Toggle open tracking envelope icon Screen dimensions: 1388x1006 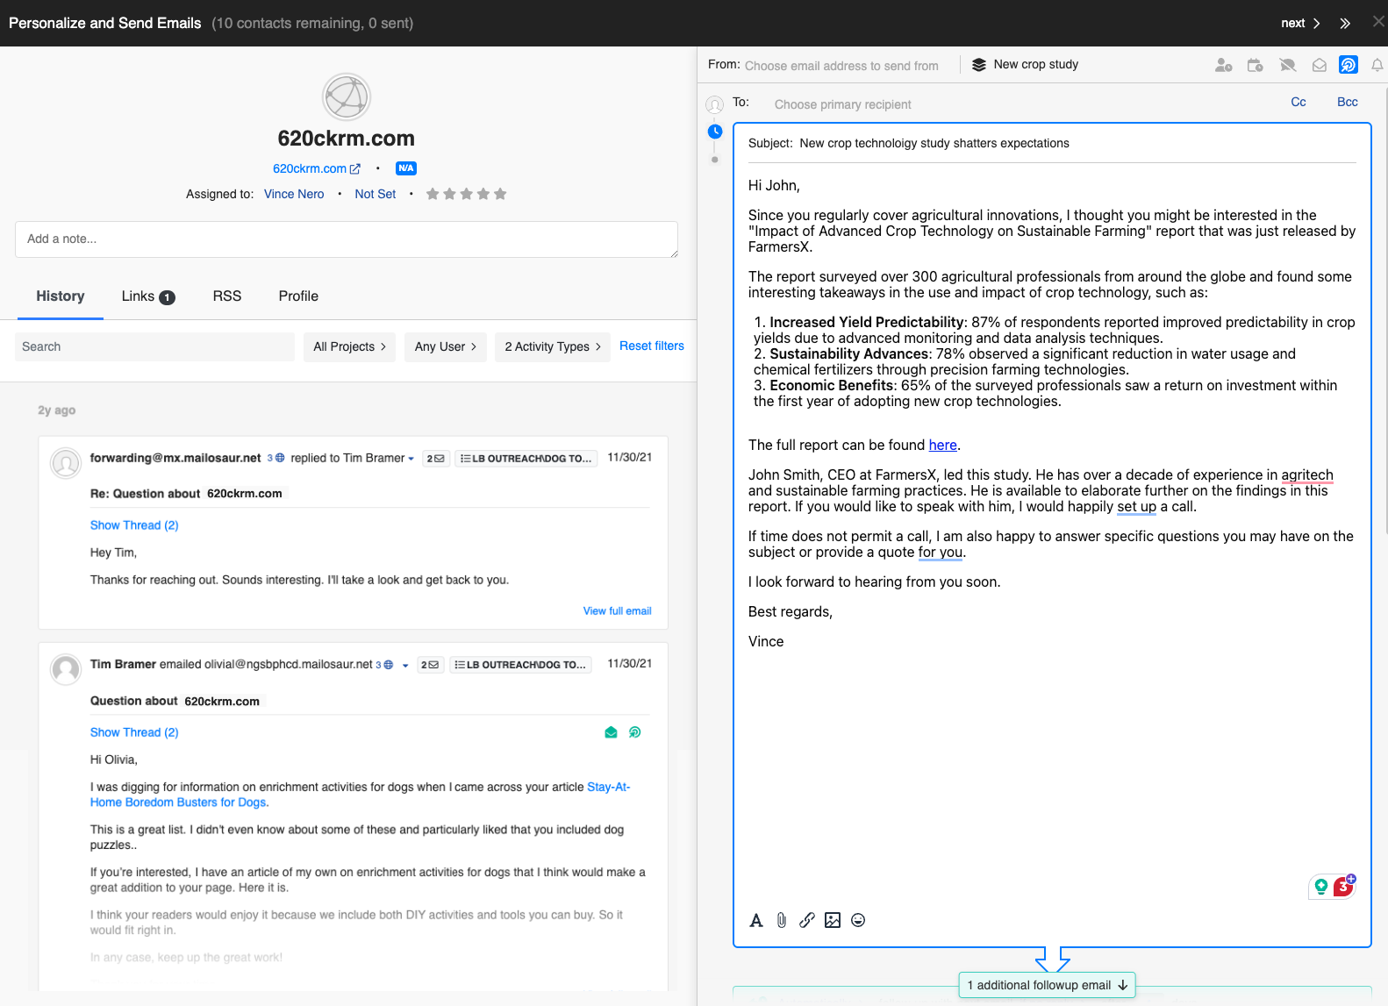tap(1319, 65)
